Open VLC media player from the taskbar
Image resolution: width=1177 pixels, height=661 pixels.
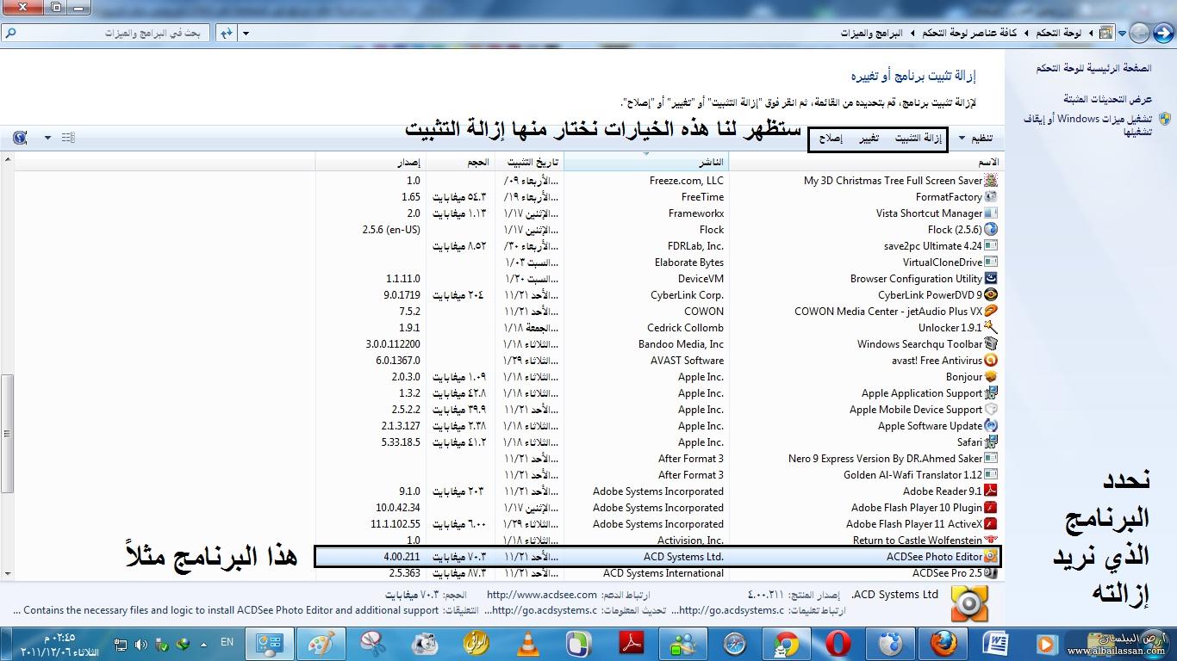528,644
